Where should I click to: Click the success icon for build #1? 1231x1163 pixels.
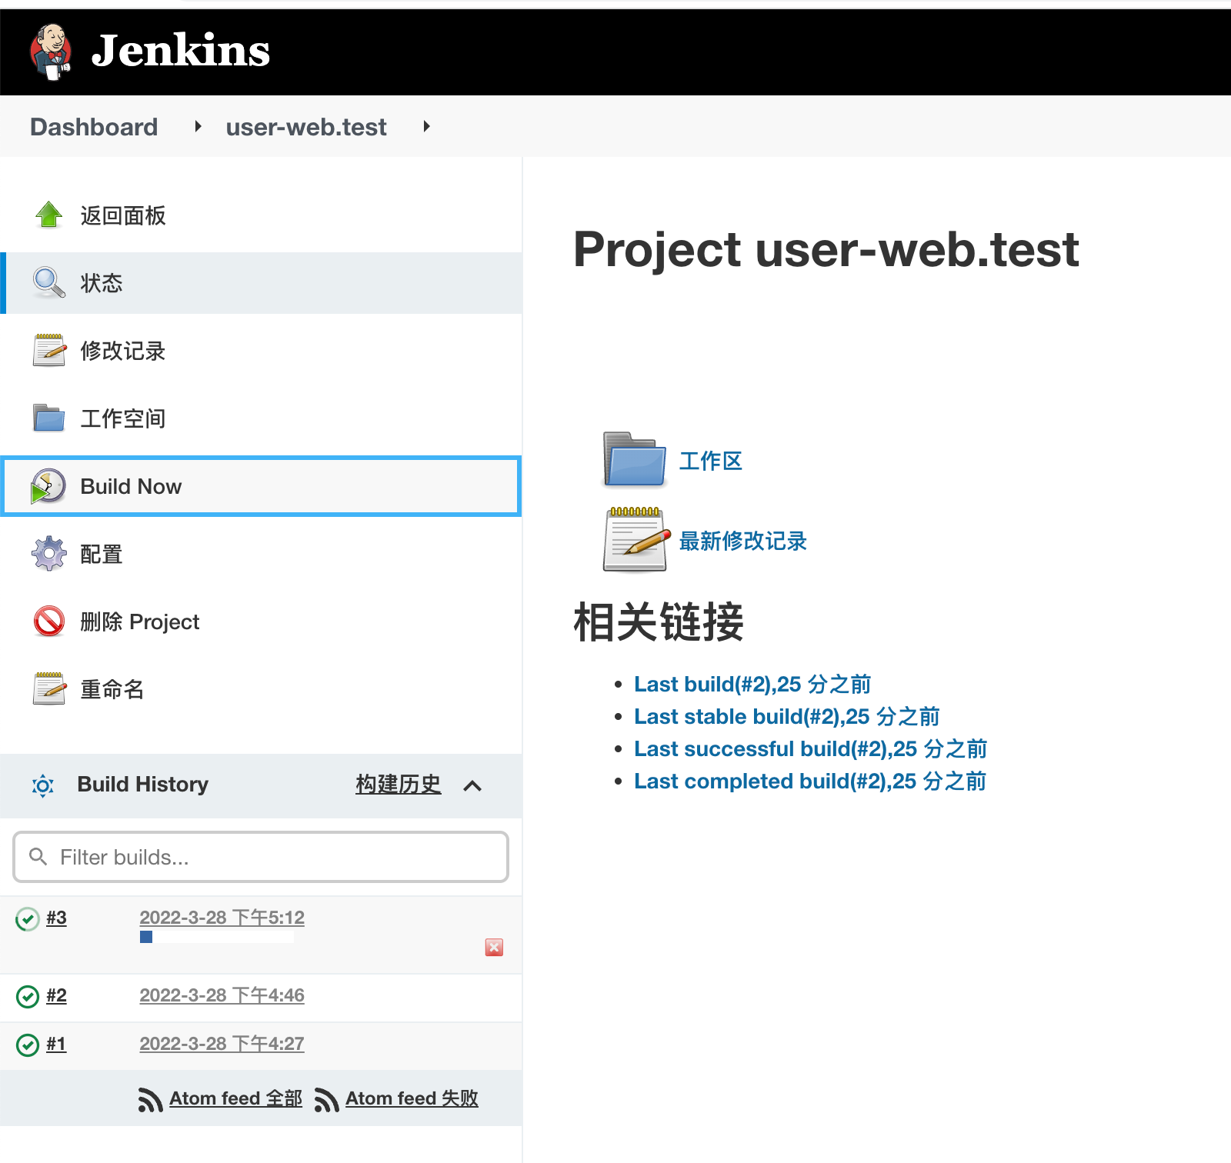coord(28,1045)
